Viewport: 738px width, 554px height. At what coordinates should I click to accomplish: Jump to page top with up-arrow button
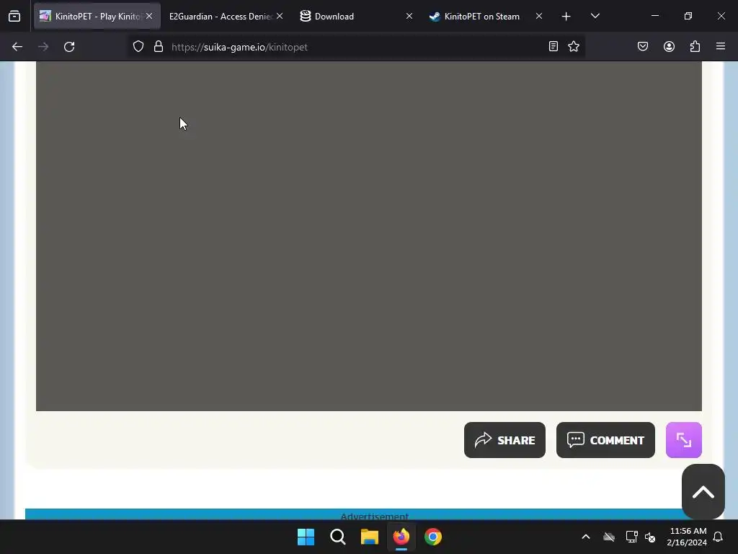703,492
